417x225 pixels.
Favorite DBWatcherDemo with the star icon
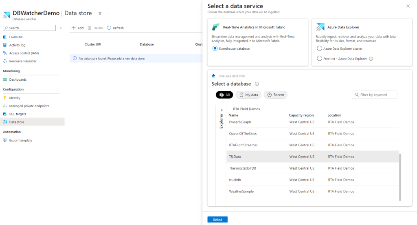click(100, 13)
